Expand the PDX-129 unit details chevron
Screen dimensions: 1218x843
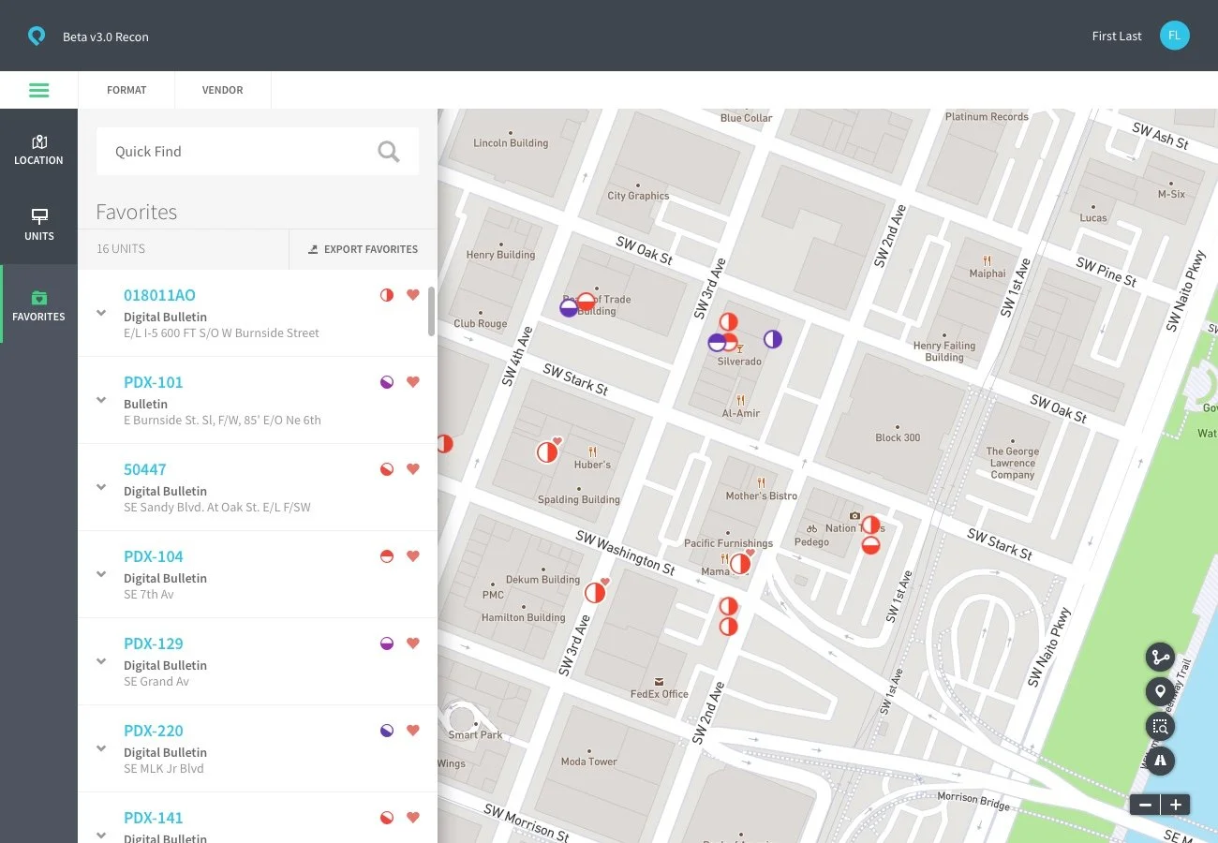[x=101, y=661]
